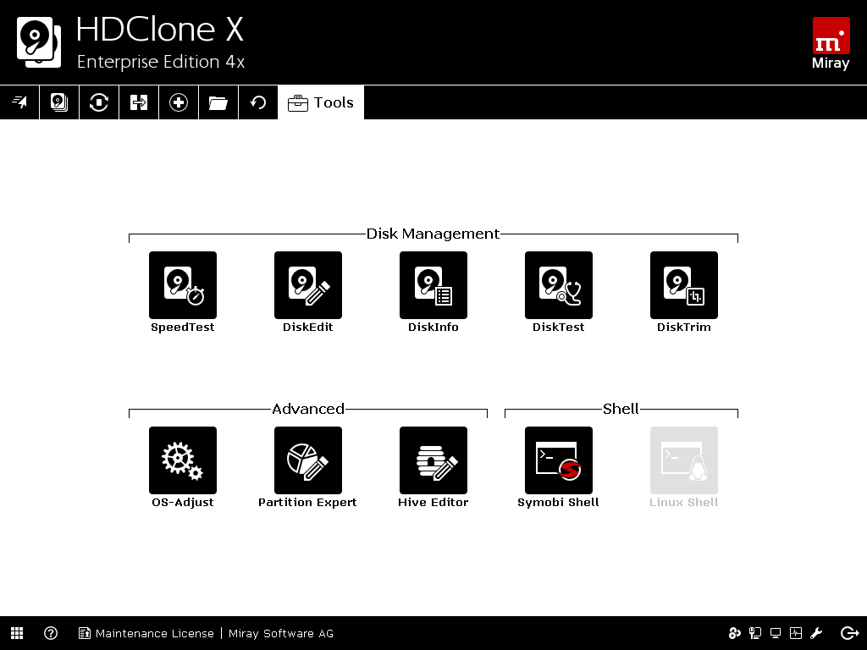
Task: Open the disk clone stack tab
Action: [x=59, y=102]
